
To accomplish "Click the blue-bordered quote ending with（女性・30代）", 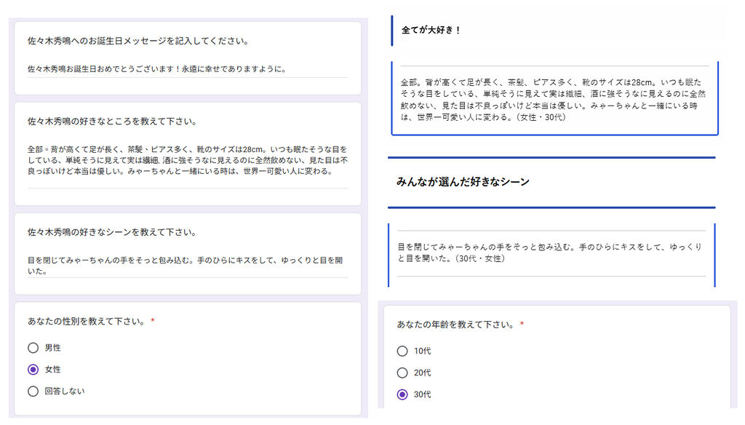I will [x=554, y=100].
